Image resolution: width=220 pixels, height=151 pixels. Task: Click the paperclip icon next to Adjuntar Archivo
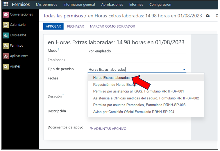tap(92, 129)
